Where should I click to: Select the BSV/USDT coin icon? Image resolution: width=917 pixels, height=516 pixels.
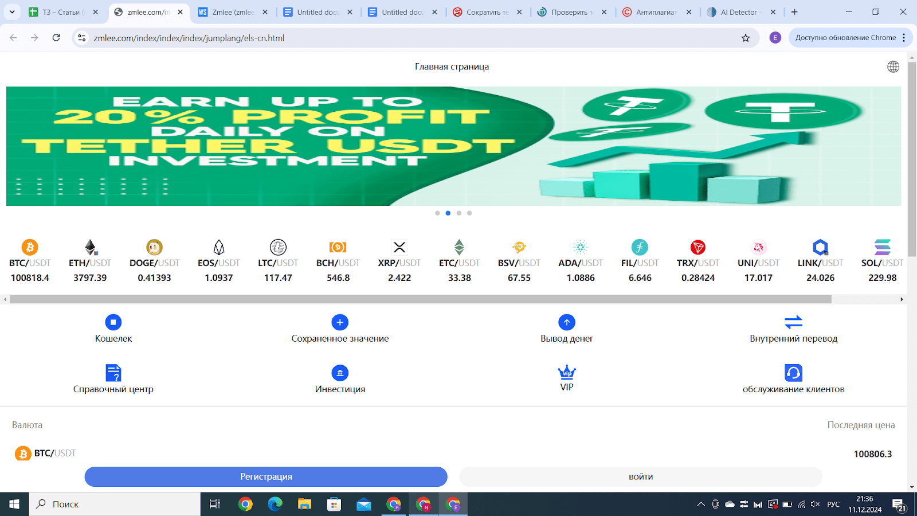click(519, 247)
